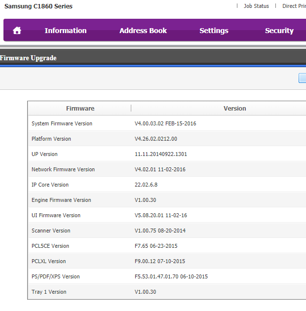The width and height of the screenshot is (306, 311).
Task: Select the System Firmware Version row
Action: [62, 123]
